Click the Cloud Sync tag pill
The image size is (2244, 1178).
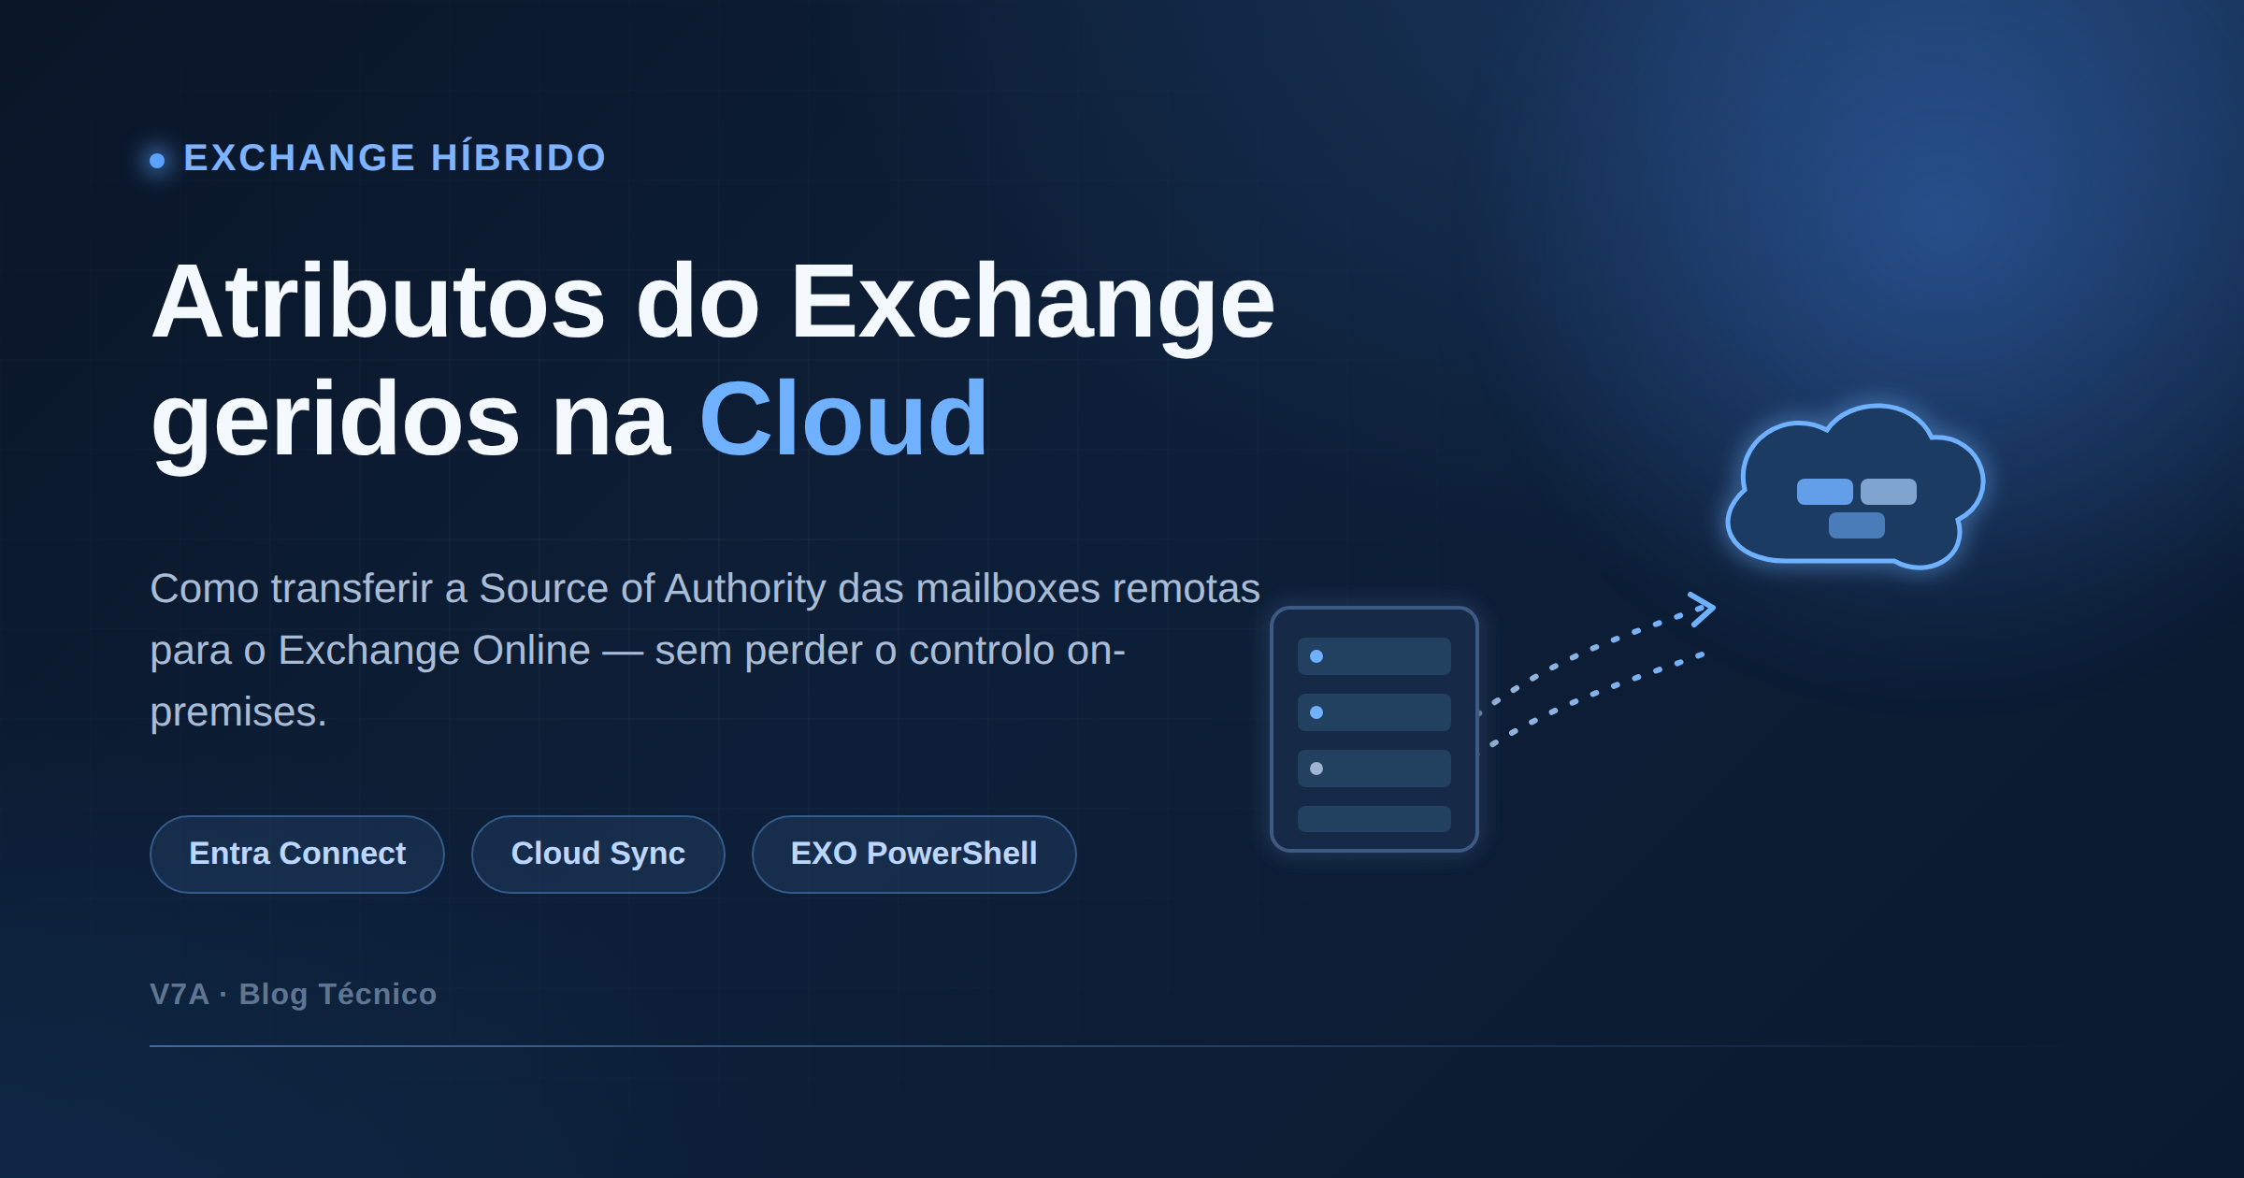(598, 854)
